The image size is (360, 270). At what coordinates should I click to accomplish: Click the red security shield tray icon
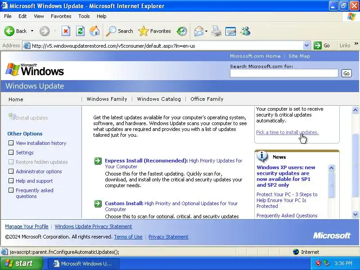[x=318, y=263]
